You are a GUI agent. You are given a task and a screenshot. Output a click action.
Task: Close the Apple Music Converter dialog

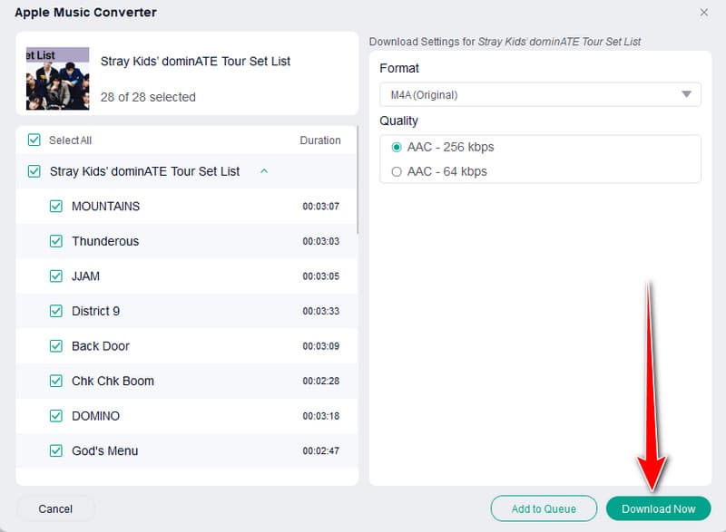703,13
